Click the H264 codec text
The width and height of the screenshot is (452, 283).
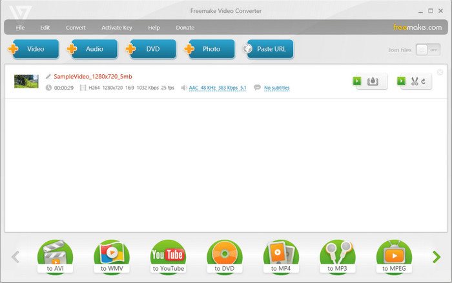click(94, 88)
